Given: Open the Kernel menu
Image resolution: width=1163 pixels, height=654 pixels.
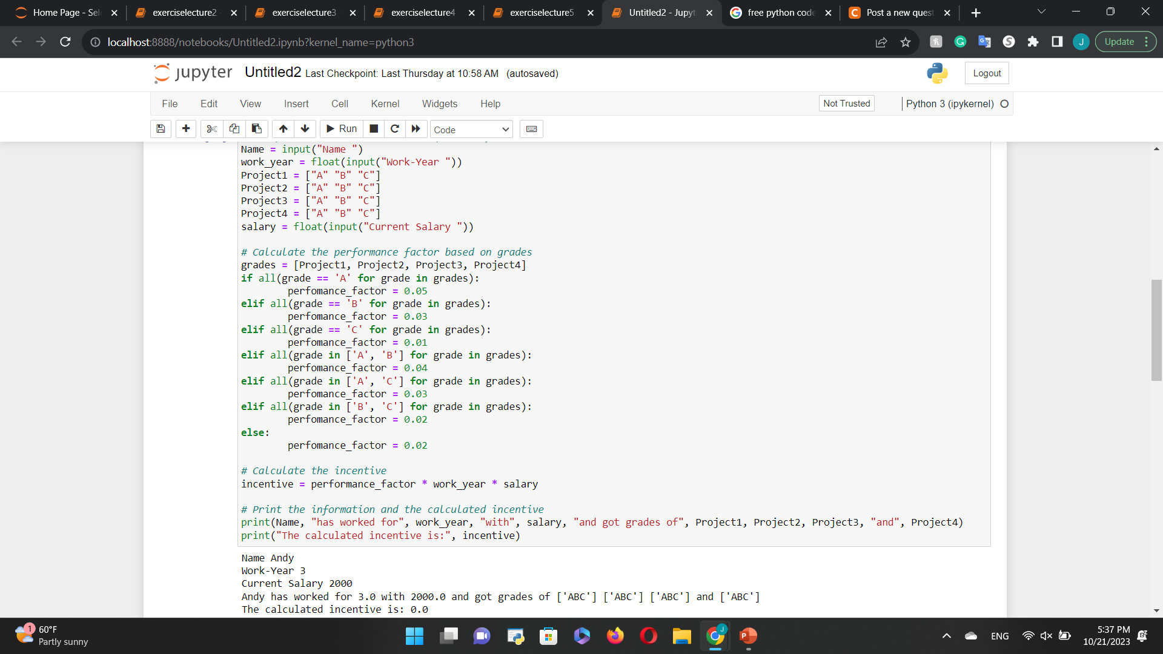Looking at the screenshot, I should click(x=385, y=104).
